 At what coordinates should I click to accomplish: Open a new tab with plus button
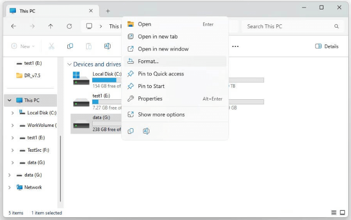(108, 11)
